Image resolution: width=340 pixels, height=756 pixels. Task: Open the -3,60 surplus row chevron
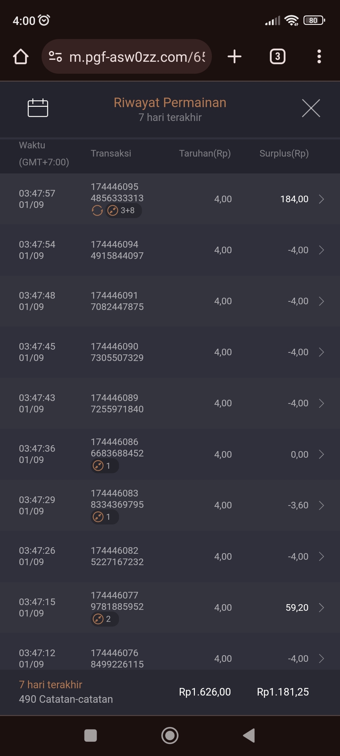pos(321,505)
